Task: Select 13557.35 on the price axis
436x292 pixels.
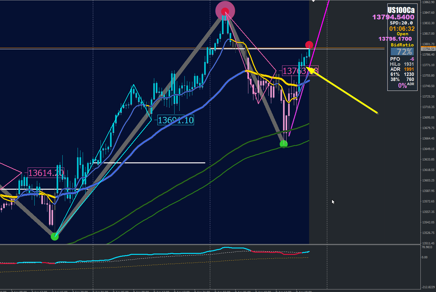Action: tap(428, 212)
